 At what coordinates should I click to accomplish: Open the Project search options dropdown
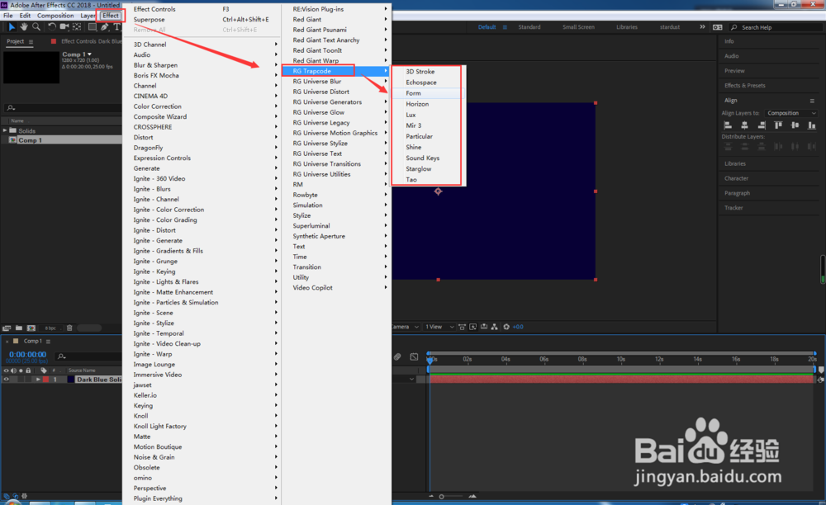[x=11, y=108]
